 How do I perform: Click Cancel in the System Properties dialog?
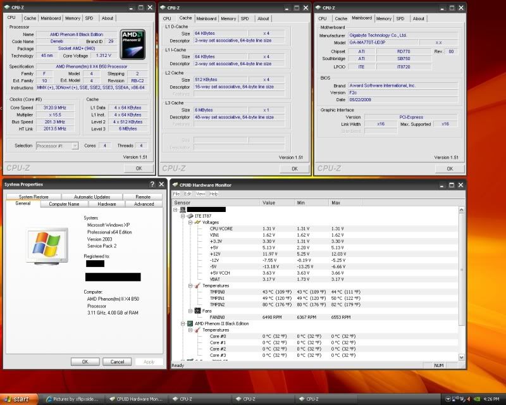pos(117,362)
